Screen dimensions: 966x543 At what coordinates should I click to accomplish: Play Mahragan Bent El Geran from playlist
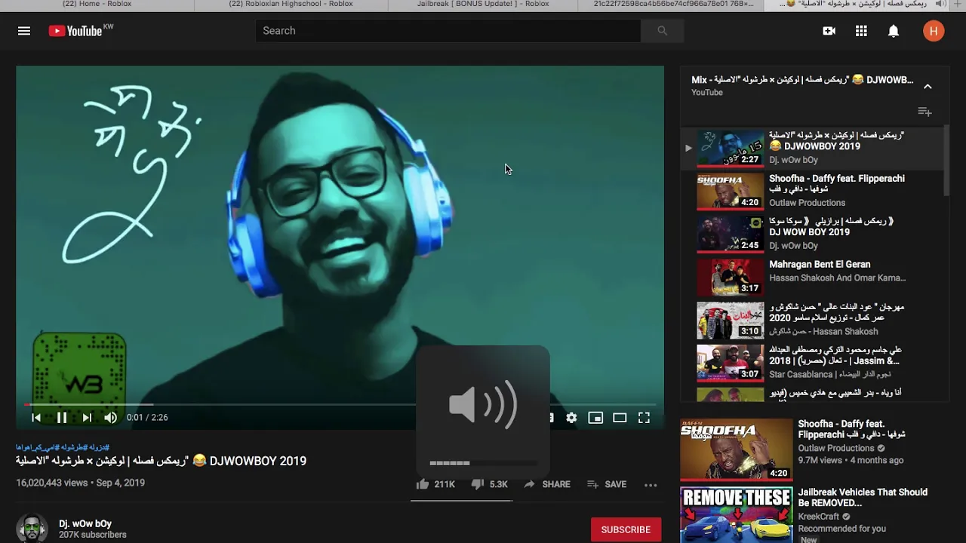(x=812, y=276)
